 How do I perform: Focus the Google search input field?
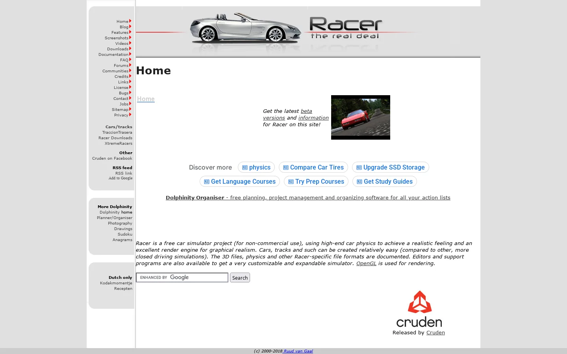182,278
